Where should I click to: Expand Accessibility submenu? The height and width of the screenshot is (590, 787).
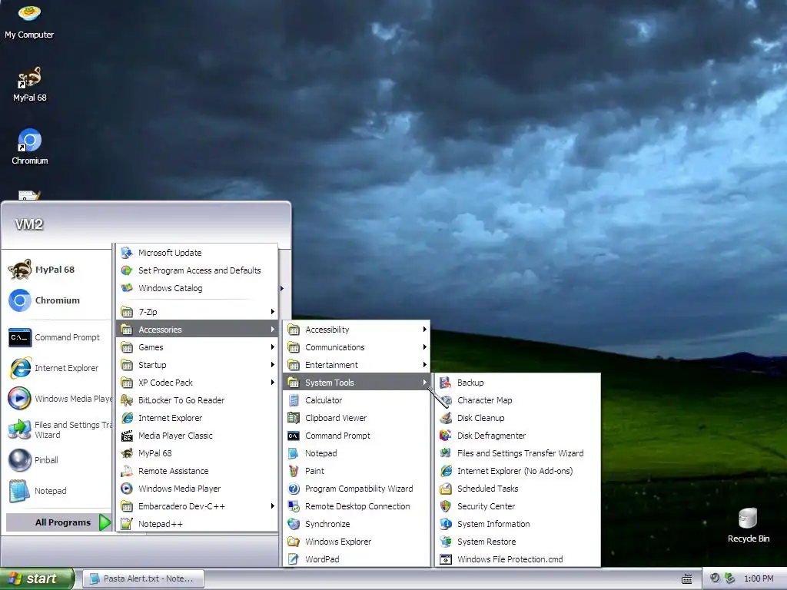coord(357,329)
